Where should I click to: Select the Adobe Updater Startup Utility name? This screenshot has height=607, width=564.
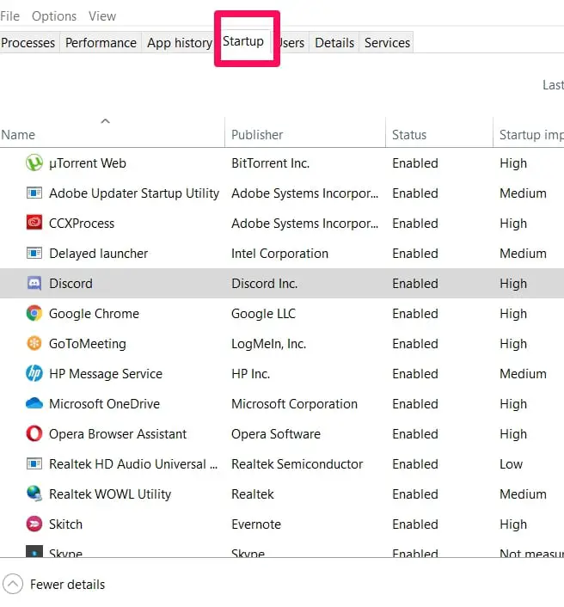(x=134, y=193)
